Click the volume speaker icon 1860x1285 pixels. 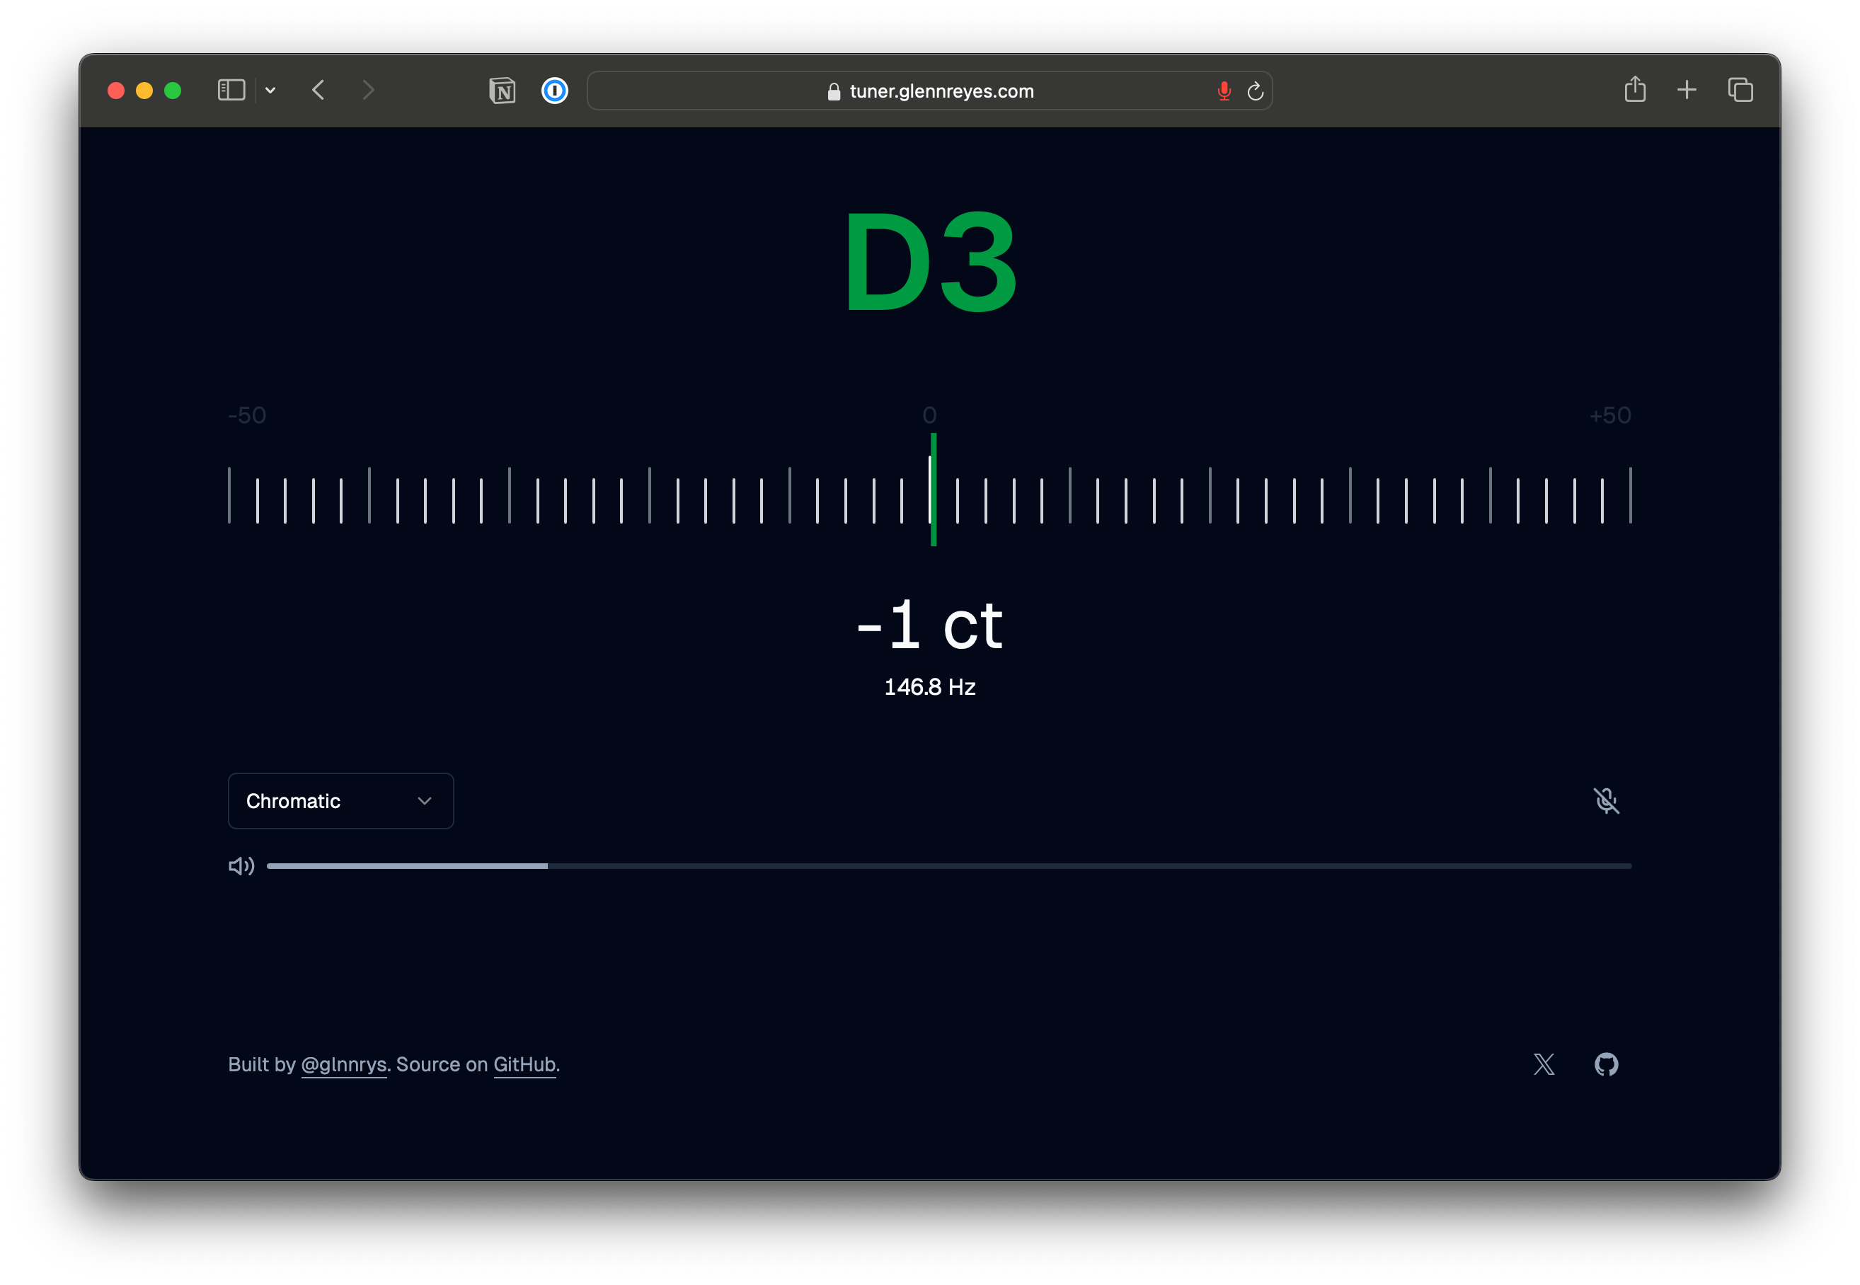click(241, 866)
